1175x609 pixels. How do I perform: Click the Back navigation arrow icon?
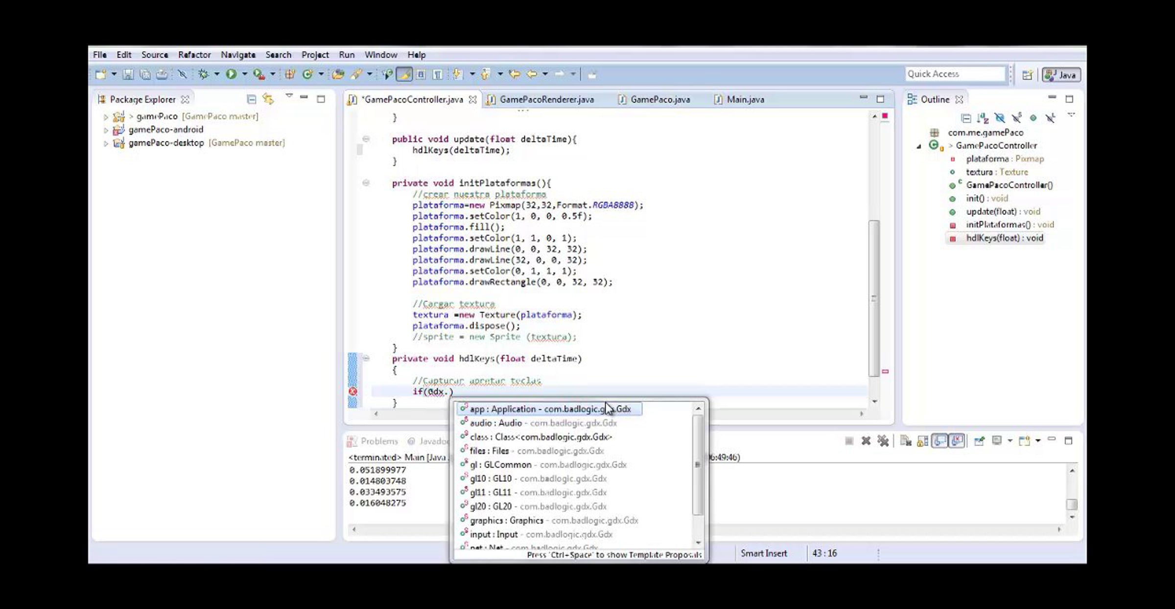tap(531, 74)
